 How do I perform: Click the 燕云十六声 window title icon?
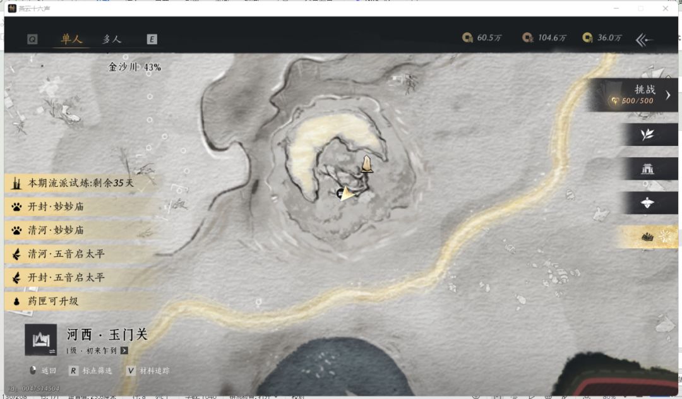click(x=12, y=8)
